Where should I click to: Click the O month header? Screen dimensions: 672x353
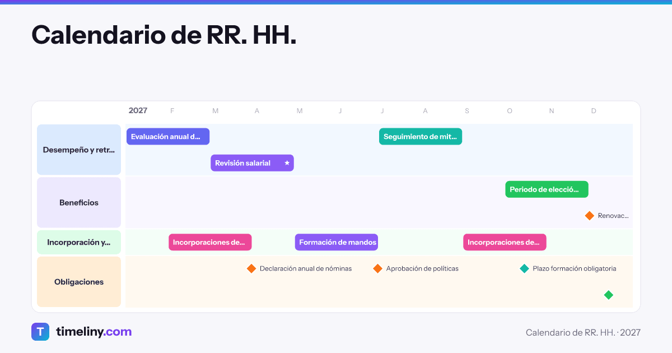[x=510, y=111]
